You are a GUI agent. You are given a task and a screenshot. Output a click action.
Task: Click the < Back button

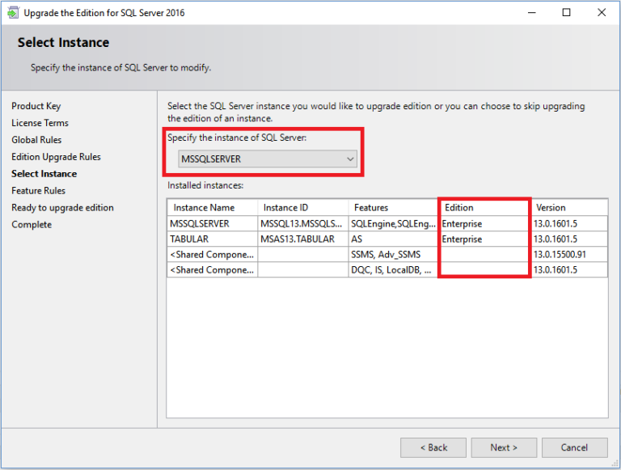point(433,448)
